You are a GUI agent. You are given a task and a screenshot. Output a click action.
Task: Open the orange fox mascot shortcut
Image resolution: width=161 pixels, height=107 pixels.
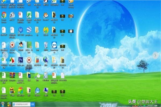pyautogui.click(x=46, y=15)
